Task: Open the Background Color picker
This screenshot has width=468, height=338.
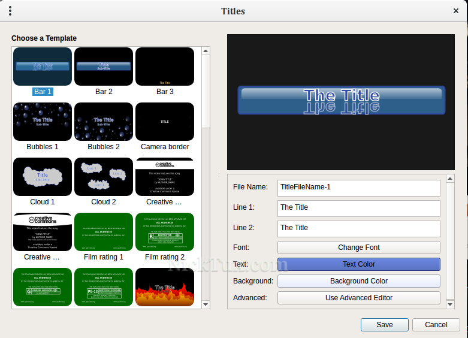Action: (x=358, y=281)
